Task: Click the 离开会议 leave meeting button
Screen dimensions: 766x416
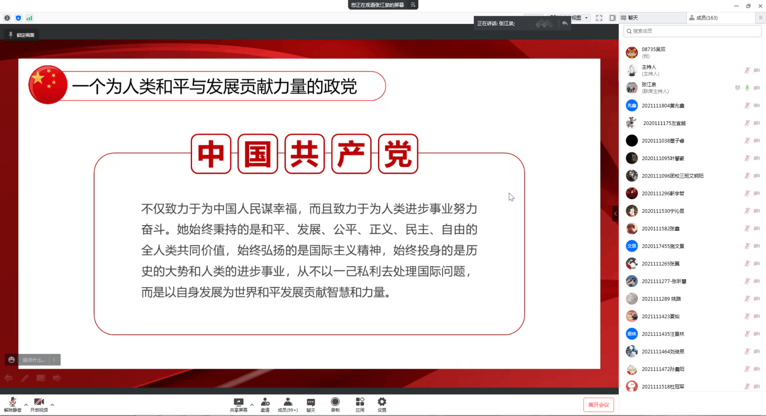Action: (x=599, y=405)
